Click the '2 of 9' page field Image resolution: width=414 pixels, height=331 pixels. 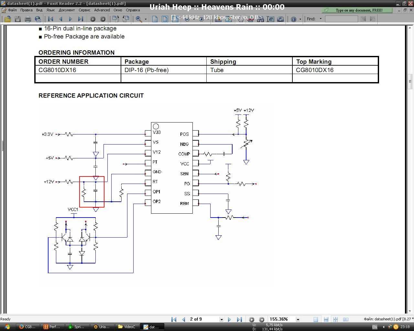(204, 319)
